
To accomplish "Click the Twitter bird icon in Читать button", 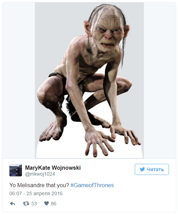I will [x=142, y=169].
